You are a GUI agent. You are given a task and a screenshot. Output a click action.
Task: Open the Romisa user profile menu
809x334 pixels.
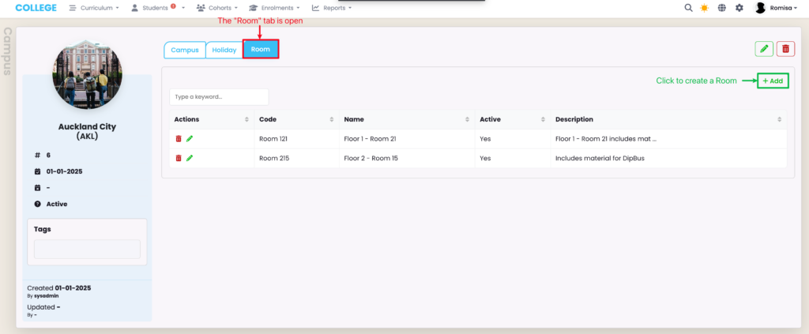click(778, 8)
